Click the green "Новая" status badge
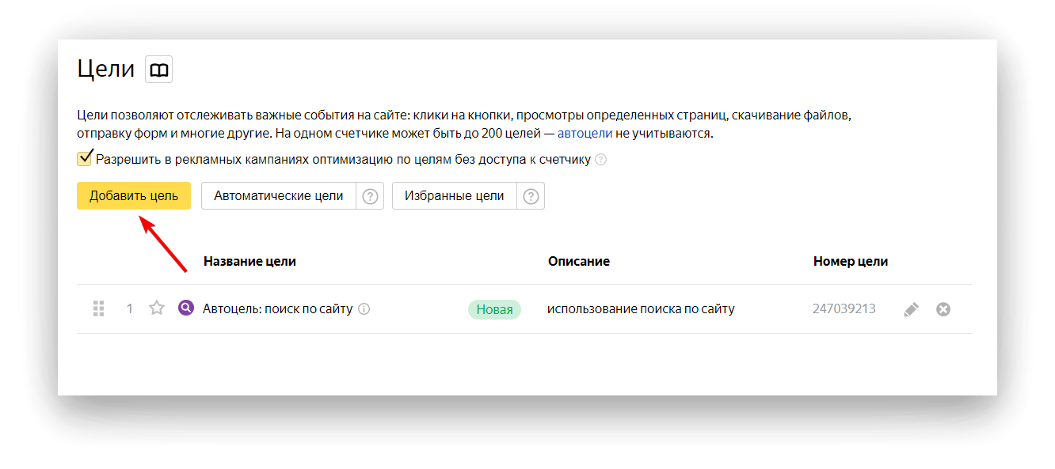 [494, 310]
